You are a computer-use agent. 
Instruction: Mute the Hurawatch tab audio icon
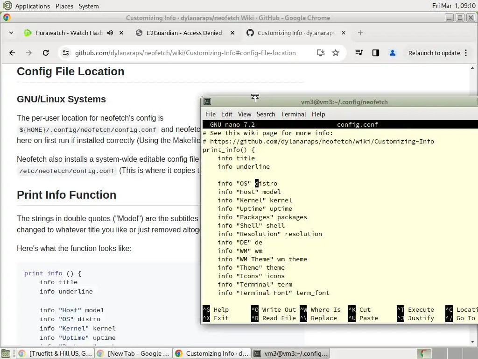[x=110, y=33]
